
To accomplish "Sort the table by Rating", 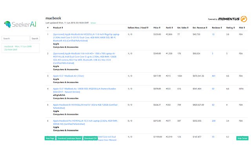I will click(x=230, y=28).
